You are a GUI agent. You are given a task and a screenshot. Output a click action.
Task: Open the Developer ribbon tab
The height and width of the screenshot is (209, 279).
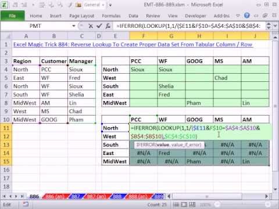(195, 16)
